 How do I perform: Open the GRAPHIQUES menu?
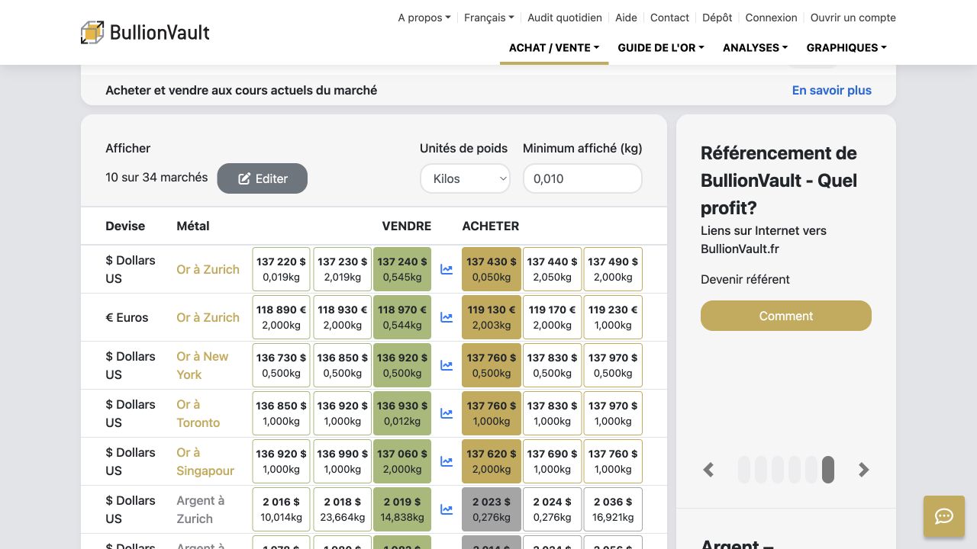pyautogui.click(x=846, y=47)
